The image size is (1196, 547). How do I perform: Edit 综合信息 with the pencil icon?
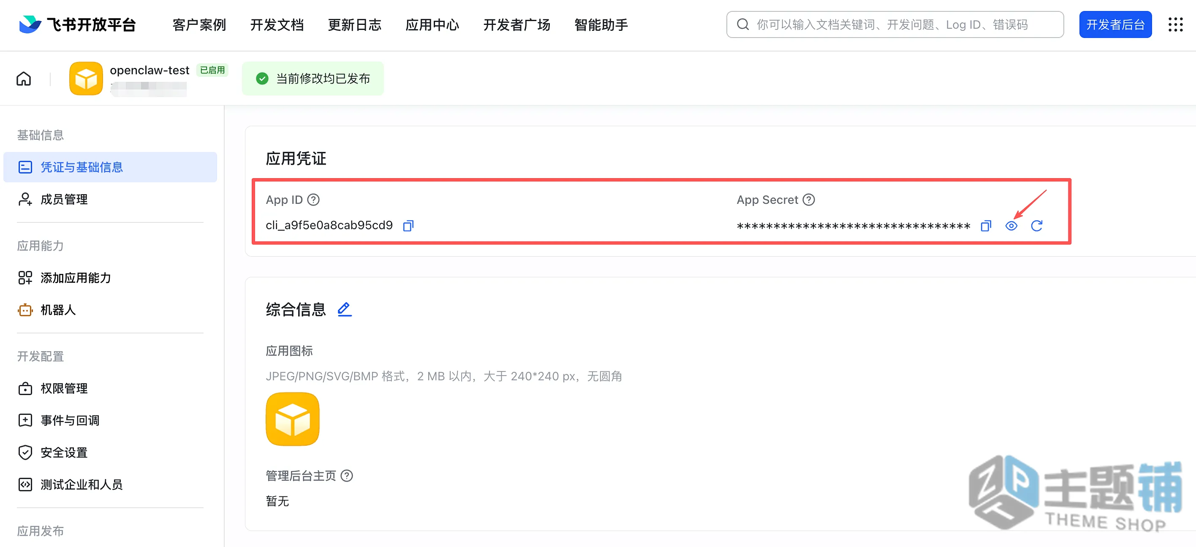[x=344, y=309]
